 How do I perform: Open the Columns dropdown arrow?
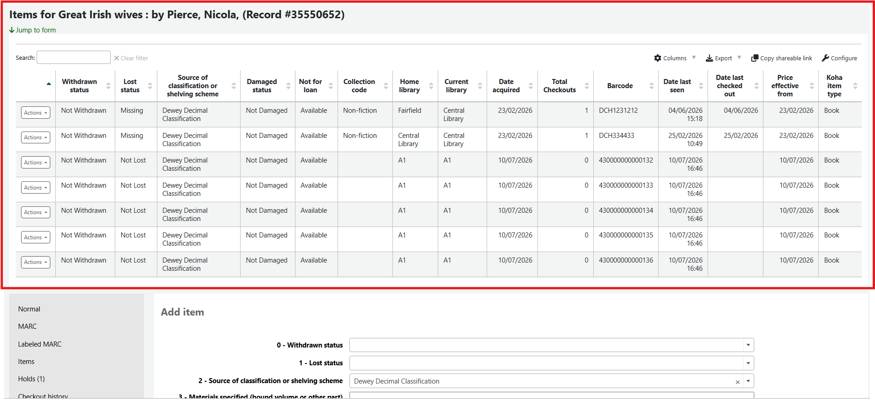point(694,58)
